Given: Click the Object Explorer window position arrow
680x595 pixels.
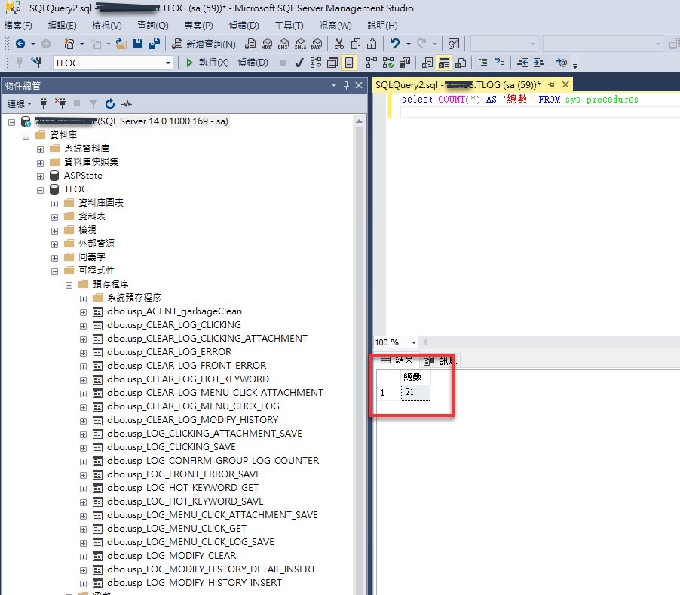Looking at the screenshot, I should (333, 85).
